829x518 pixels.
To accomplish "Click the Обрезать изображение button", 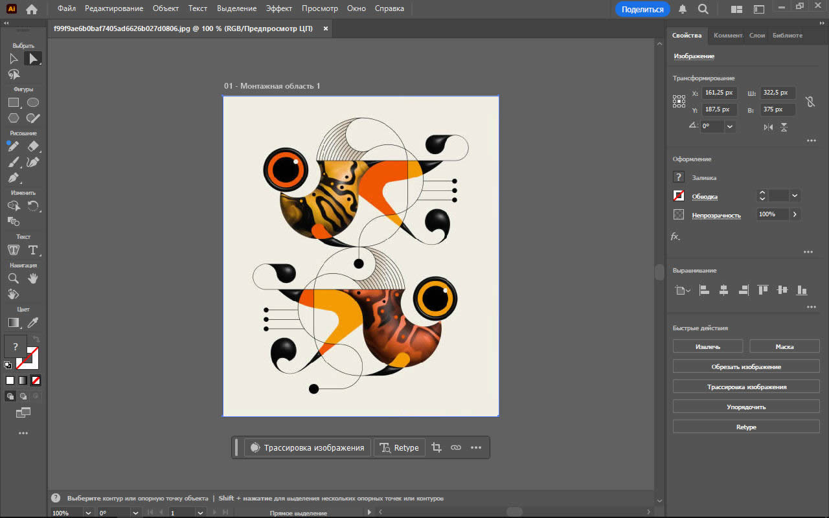I will 746,366.
